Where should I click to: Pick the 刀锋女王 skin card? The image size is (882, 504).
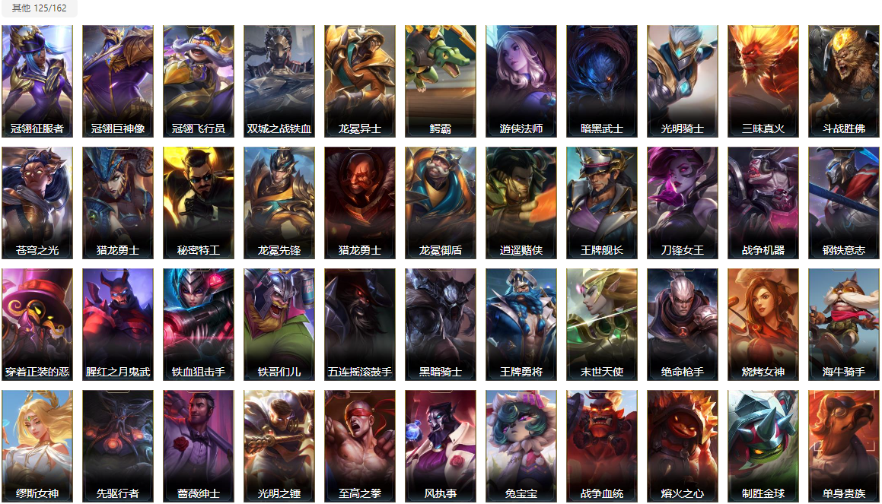tap(683, 203)
